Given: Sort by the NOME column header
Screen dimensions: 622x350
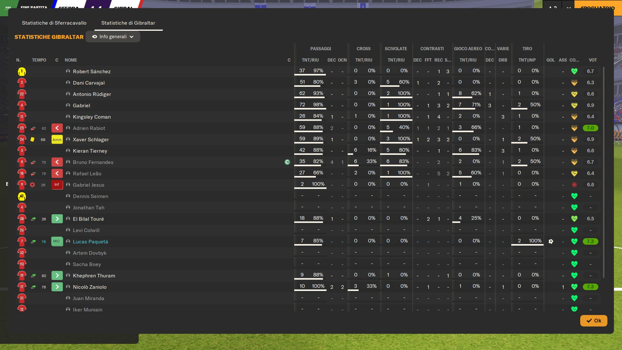Looking at the screenshot, I should coord(71,60).
